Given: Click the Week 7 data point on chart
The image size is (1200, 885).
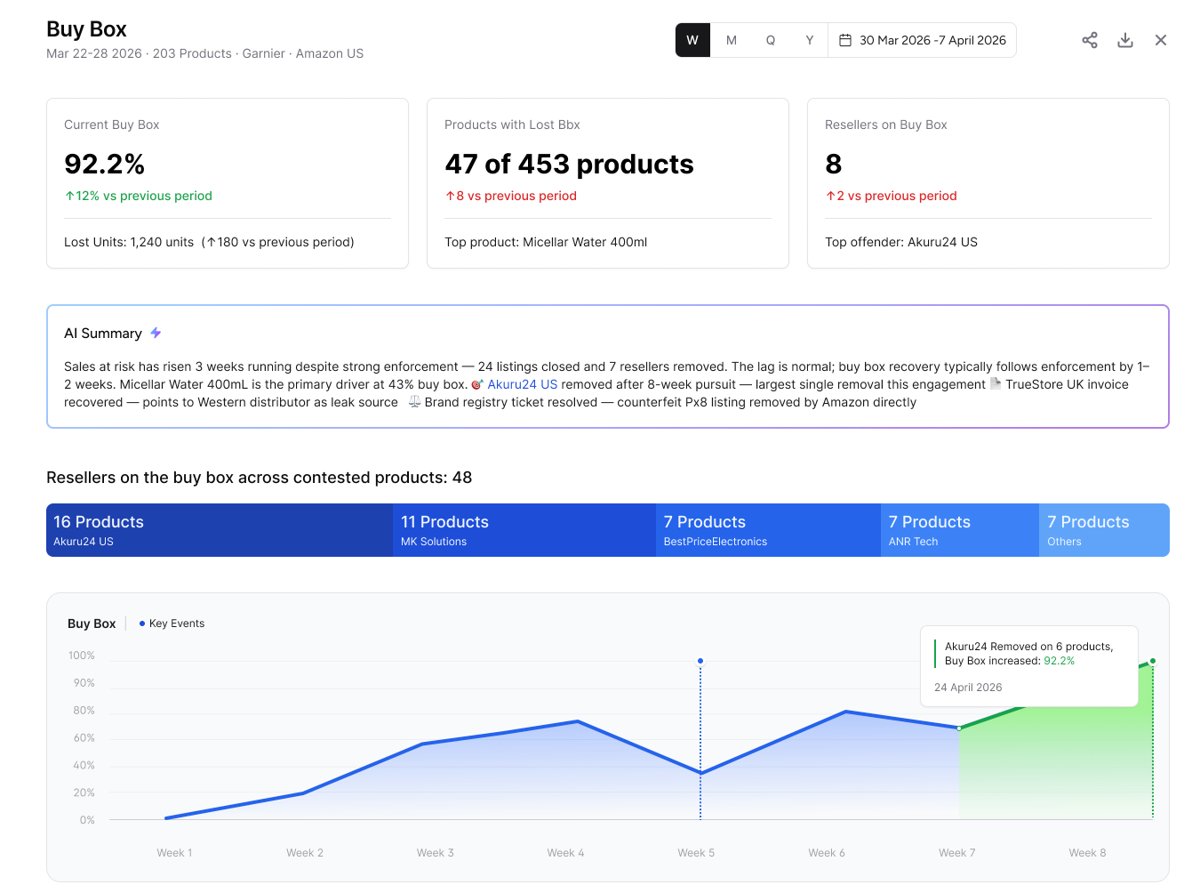Looking at the screenshot, I should (x=959, y=728).
